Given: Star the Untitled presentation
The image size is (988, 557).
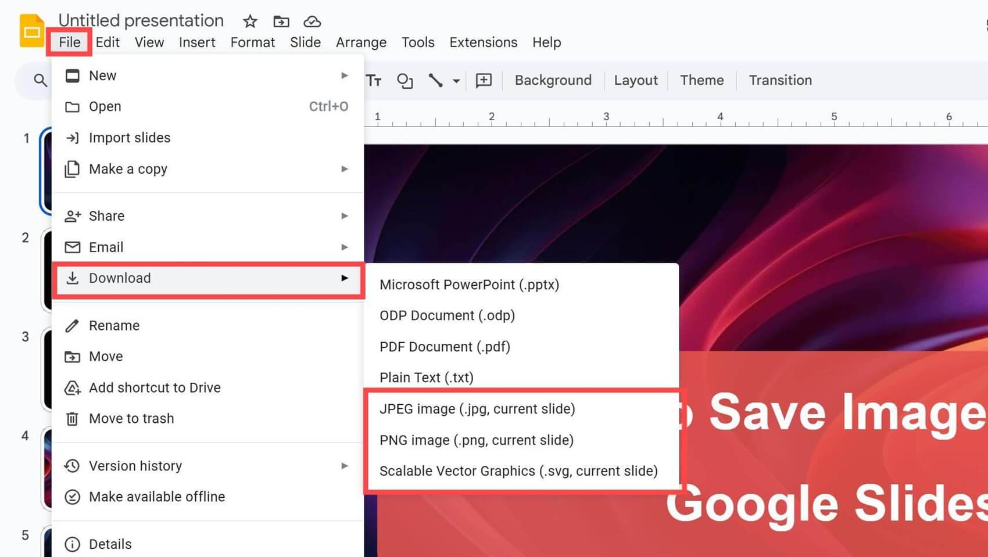Looking at the screenshot, I should click(x=250, y=21).
